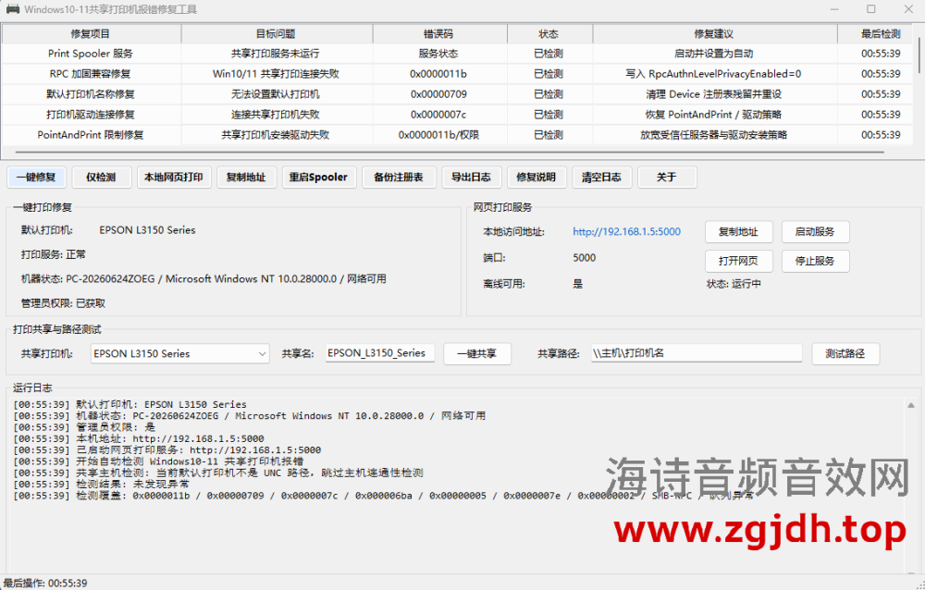Click 打开网页 button
Viewport: 925px width, 590px height.
coord(738,261)
